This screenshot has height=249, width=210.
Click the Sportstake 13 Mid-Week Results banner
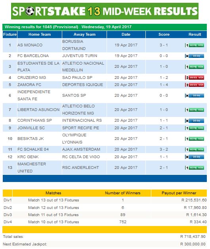click(x=105, y=11)
